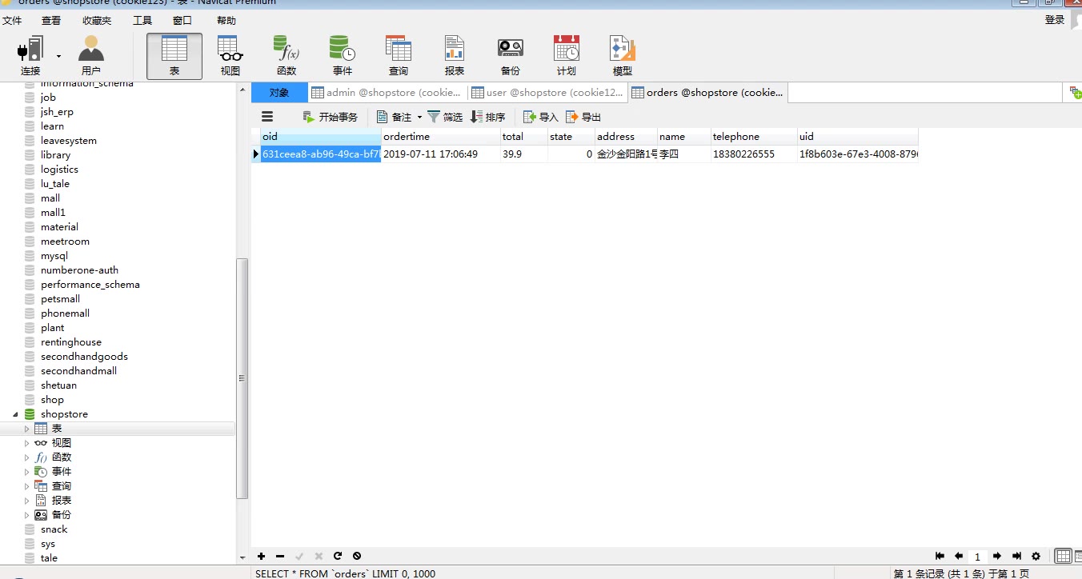
Task: Switch to the 对象 tab
Action: (279, 93)
